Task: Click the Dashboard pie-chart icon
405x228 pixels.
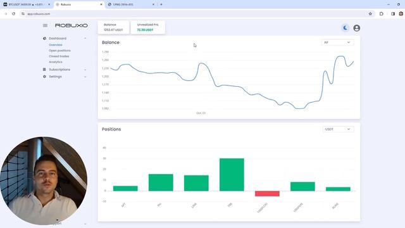Action: click(x=44, y=38)
